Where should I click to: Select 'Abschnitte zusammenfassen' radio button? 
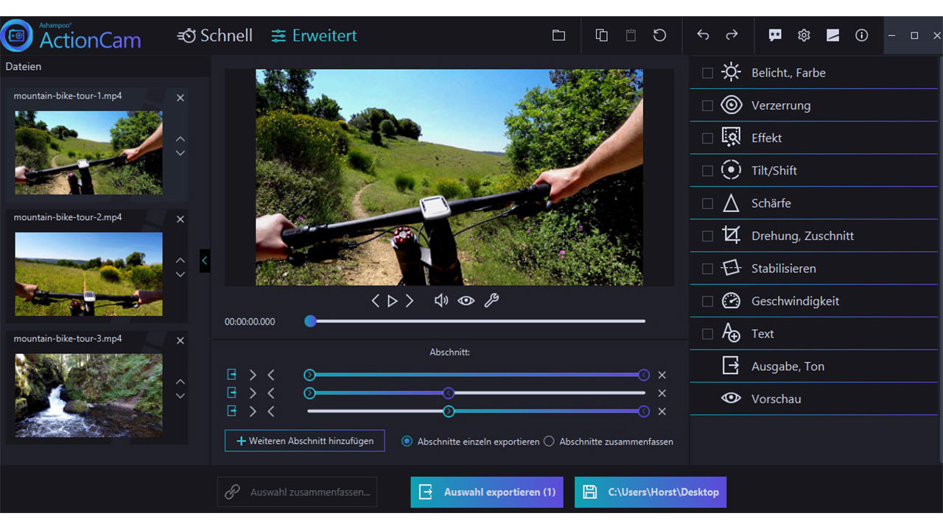coord(549,442)
